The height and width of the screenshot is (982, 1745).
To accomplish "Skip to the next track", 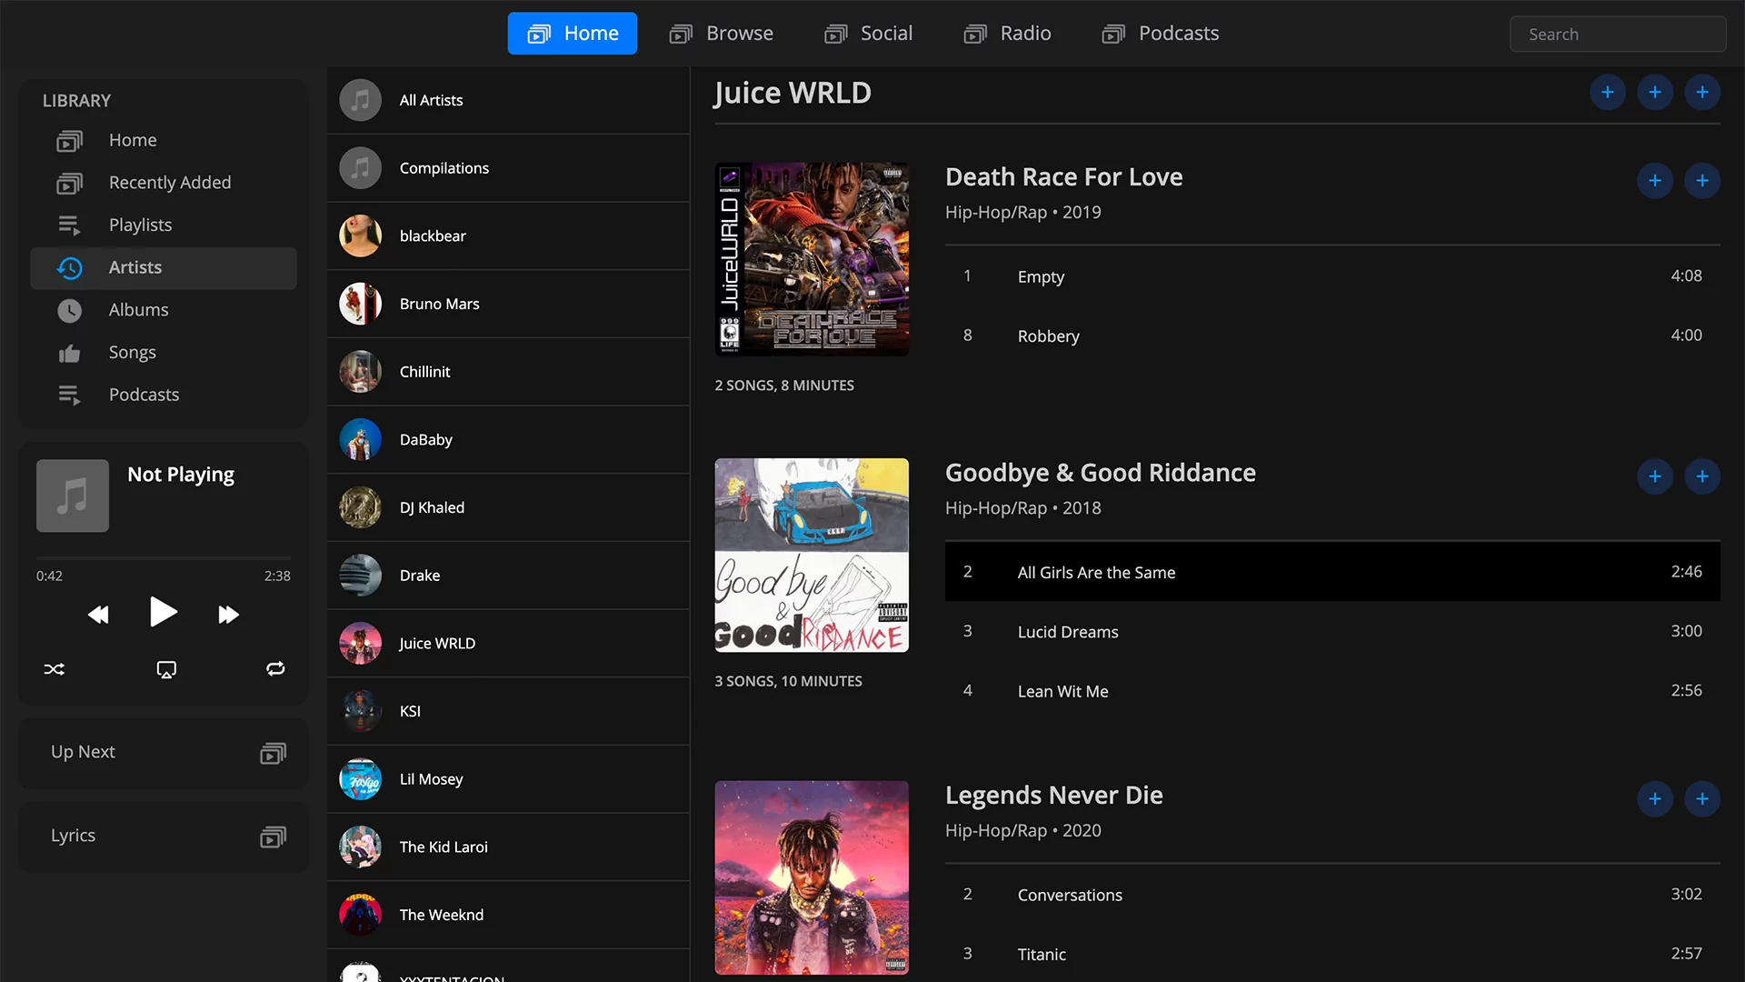I will 229,616.
